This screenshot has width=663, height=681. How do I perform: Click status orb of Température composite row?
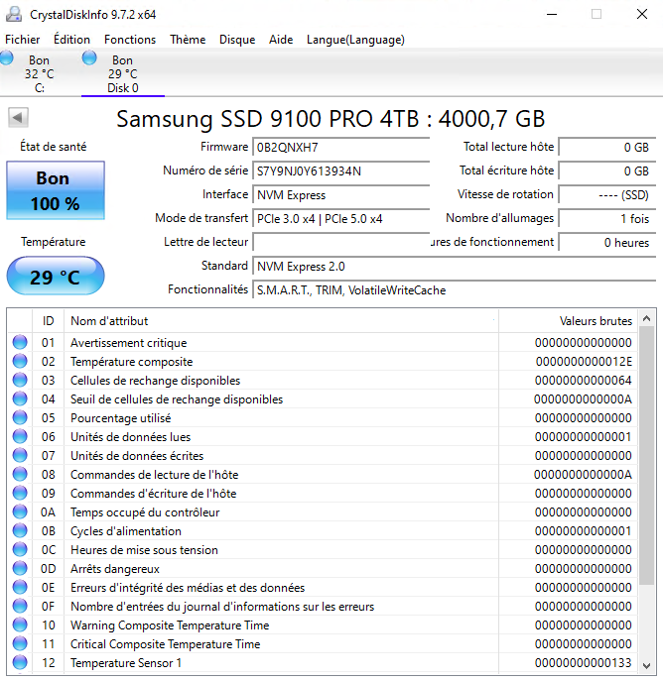(x=20, y=361)
